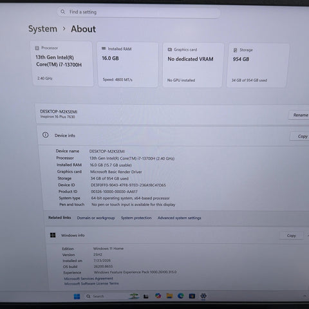
Task: Open Task View from the taskbar
Action: click(x=146, y=297)
